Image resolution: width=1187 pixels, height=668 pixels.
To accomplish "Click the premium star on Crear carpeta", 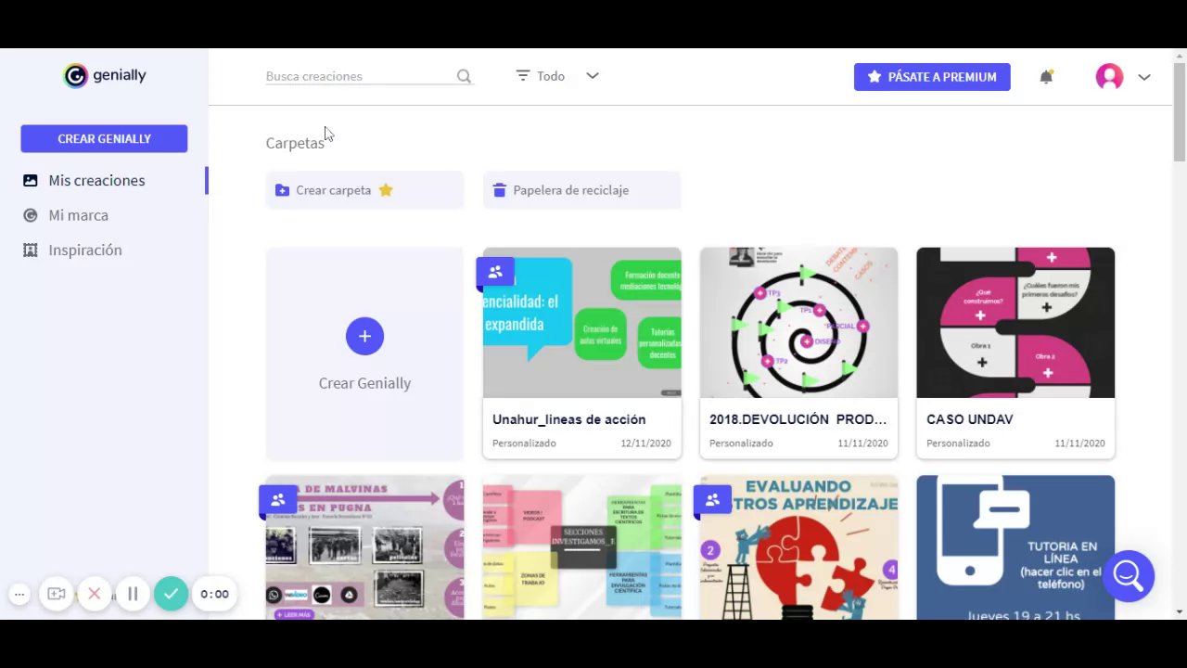I will pos(386,190).
